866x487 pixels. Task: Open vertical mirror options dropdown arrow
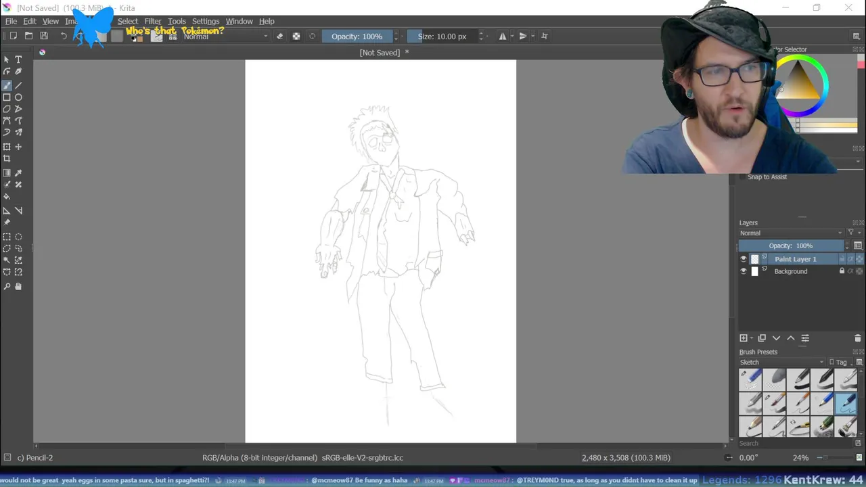532,36
